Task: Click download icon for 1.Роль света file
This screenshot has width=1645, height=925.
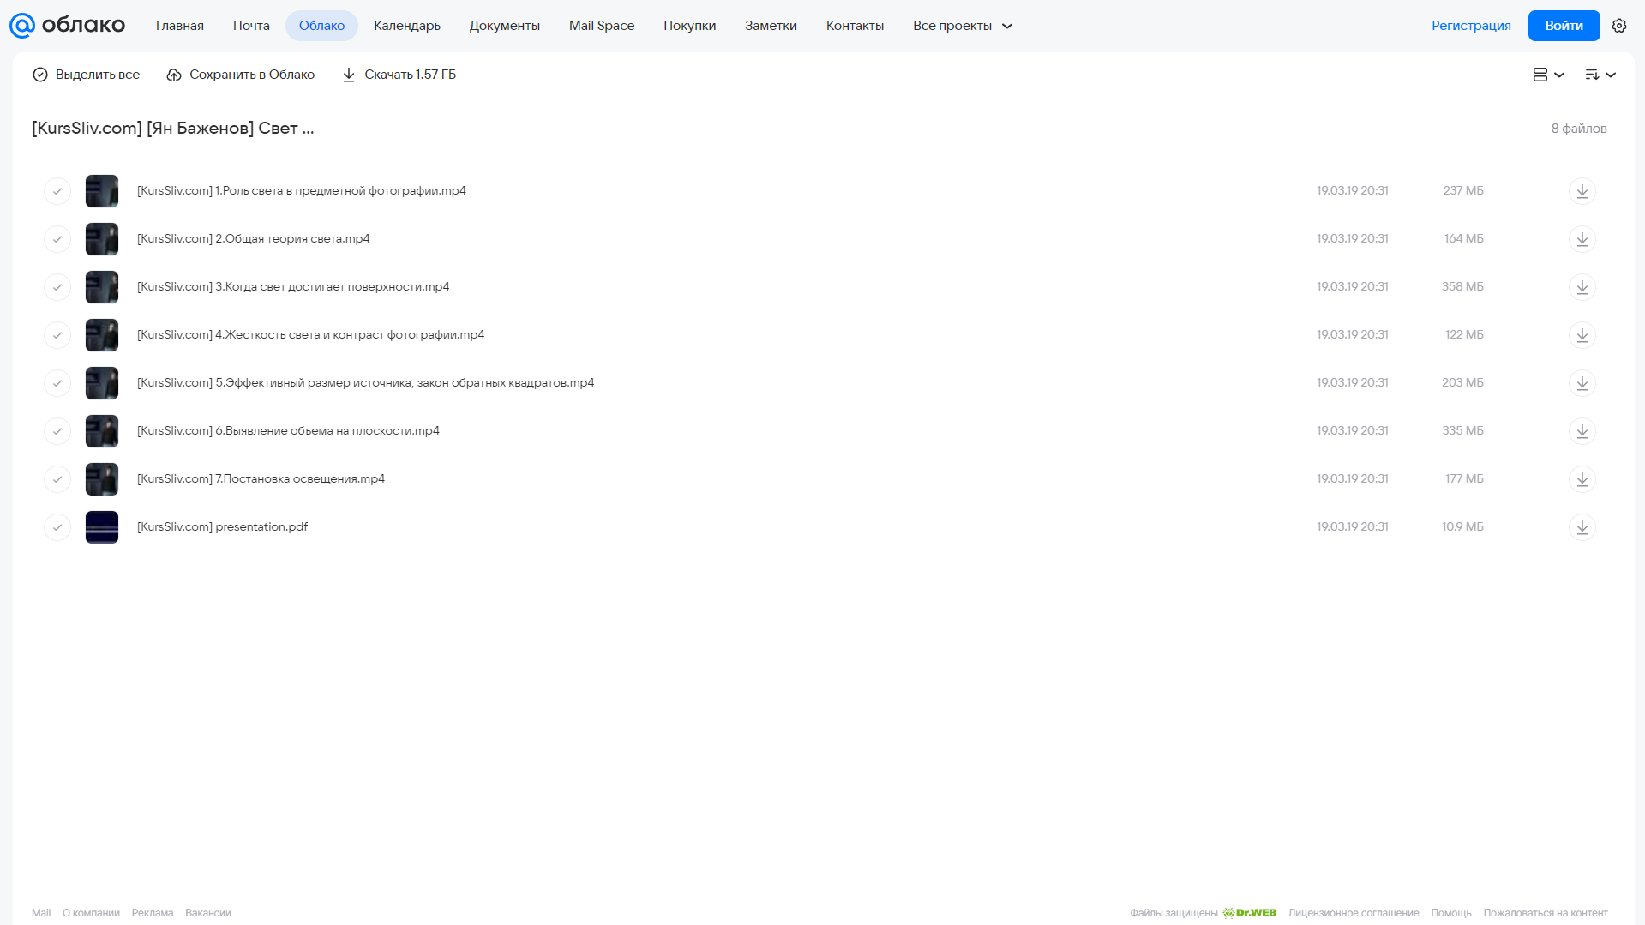Action: click(1582, 191)
